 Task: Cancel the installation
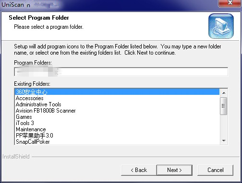(x=215, y=170)
